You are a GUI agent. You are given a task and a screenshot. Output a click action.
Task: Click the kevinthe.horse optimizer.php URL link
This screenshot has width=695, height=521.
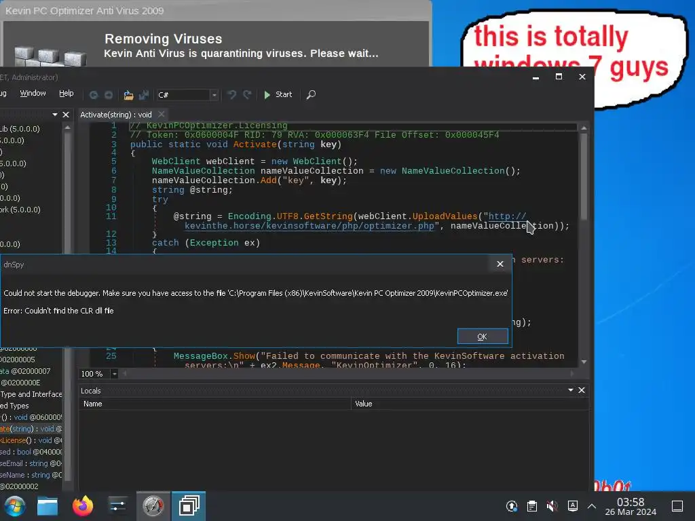309,225
